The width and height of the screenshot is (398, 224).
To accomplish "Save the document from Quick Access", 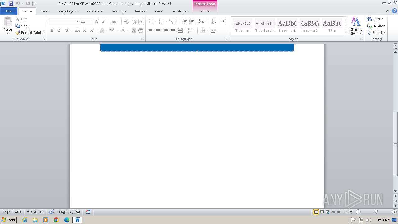I will (11, 3).
